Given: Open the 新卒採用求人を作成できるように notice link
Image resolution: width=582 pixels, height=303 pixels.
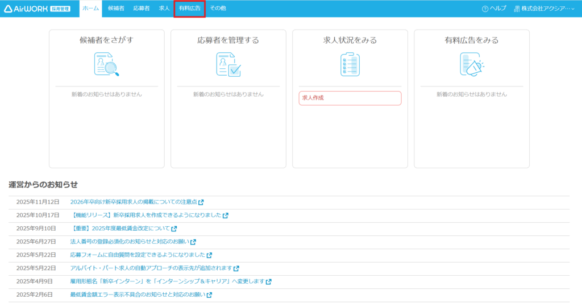Looking at the screenshot, I should point(145,215).
